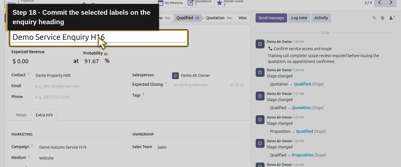Click the New record button
The height and width of the screenshot is (167, 401).
tap(11, 3)
